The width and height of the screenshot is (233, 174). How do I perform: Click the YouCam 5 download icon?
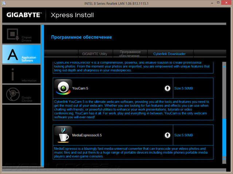click(167, 88)
